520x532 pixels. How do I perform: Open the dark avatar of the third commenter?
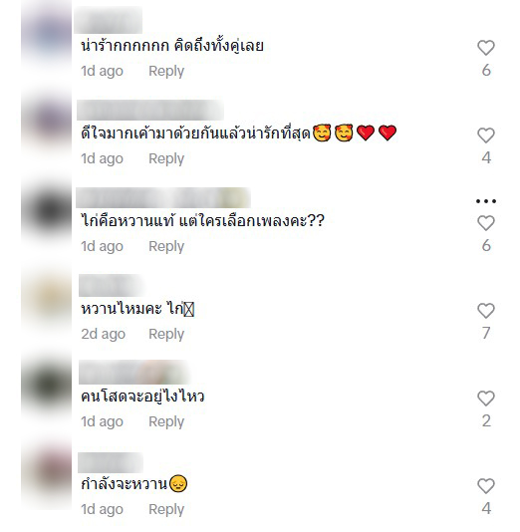47,210
